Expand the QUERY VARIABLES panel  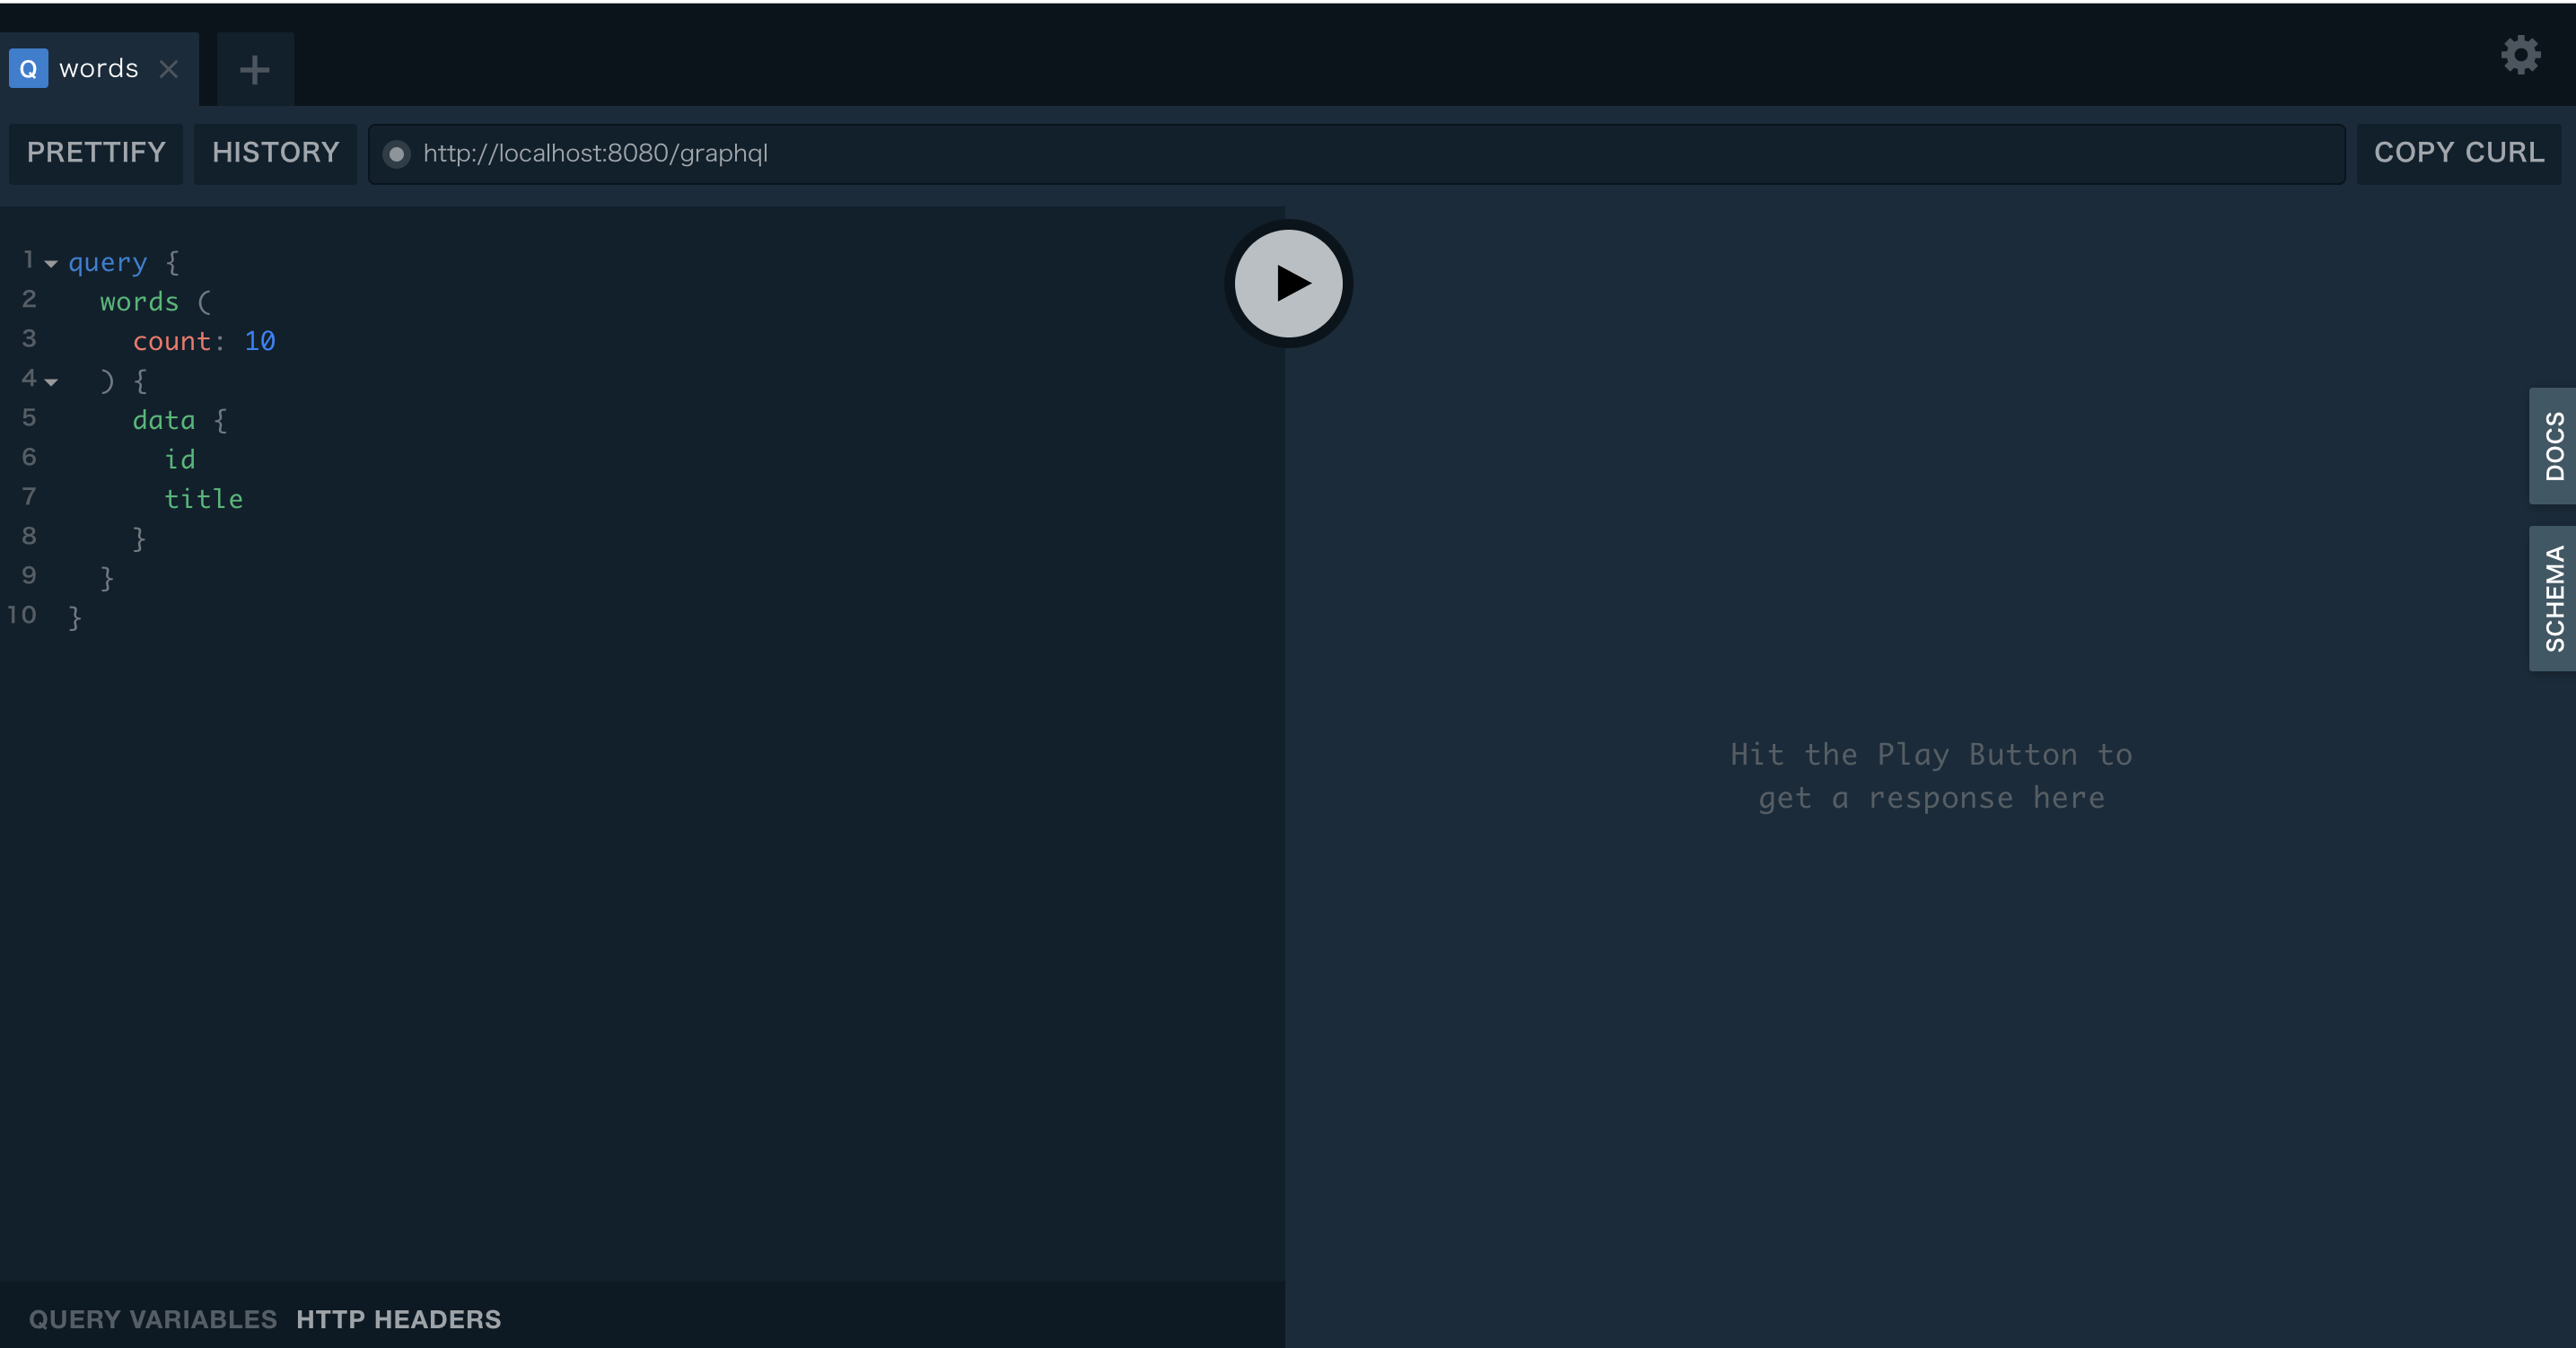(x=151, y=1319)
